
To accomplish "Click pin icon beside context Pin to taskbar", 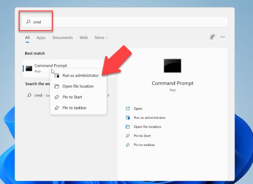I will point(57,108).
